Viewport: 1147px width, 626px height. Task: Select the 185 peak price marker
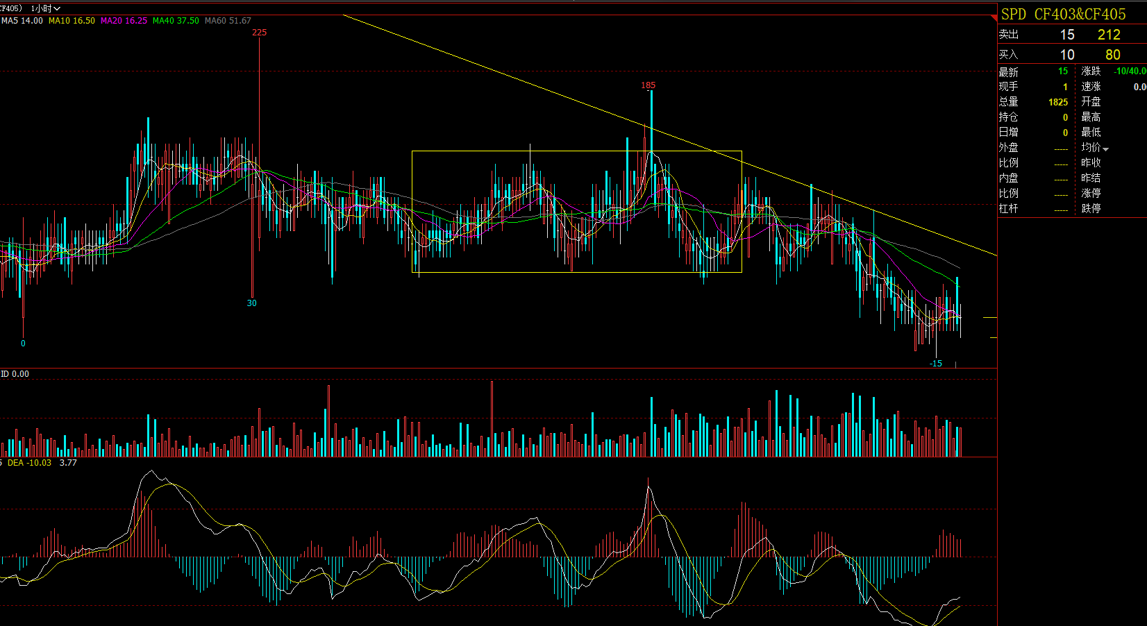(x=648, y=85)
